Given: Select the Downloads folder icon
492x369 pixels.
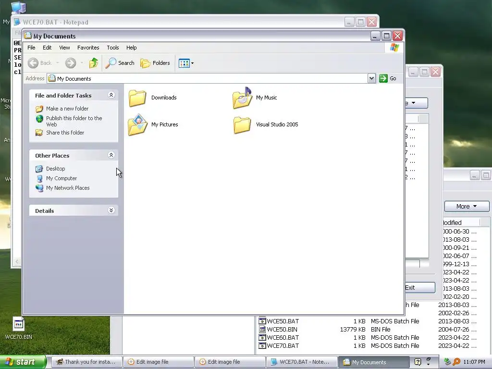Looking at the screenshot, I should [x=137, y=98].
